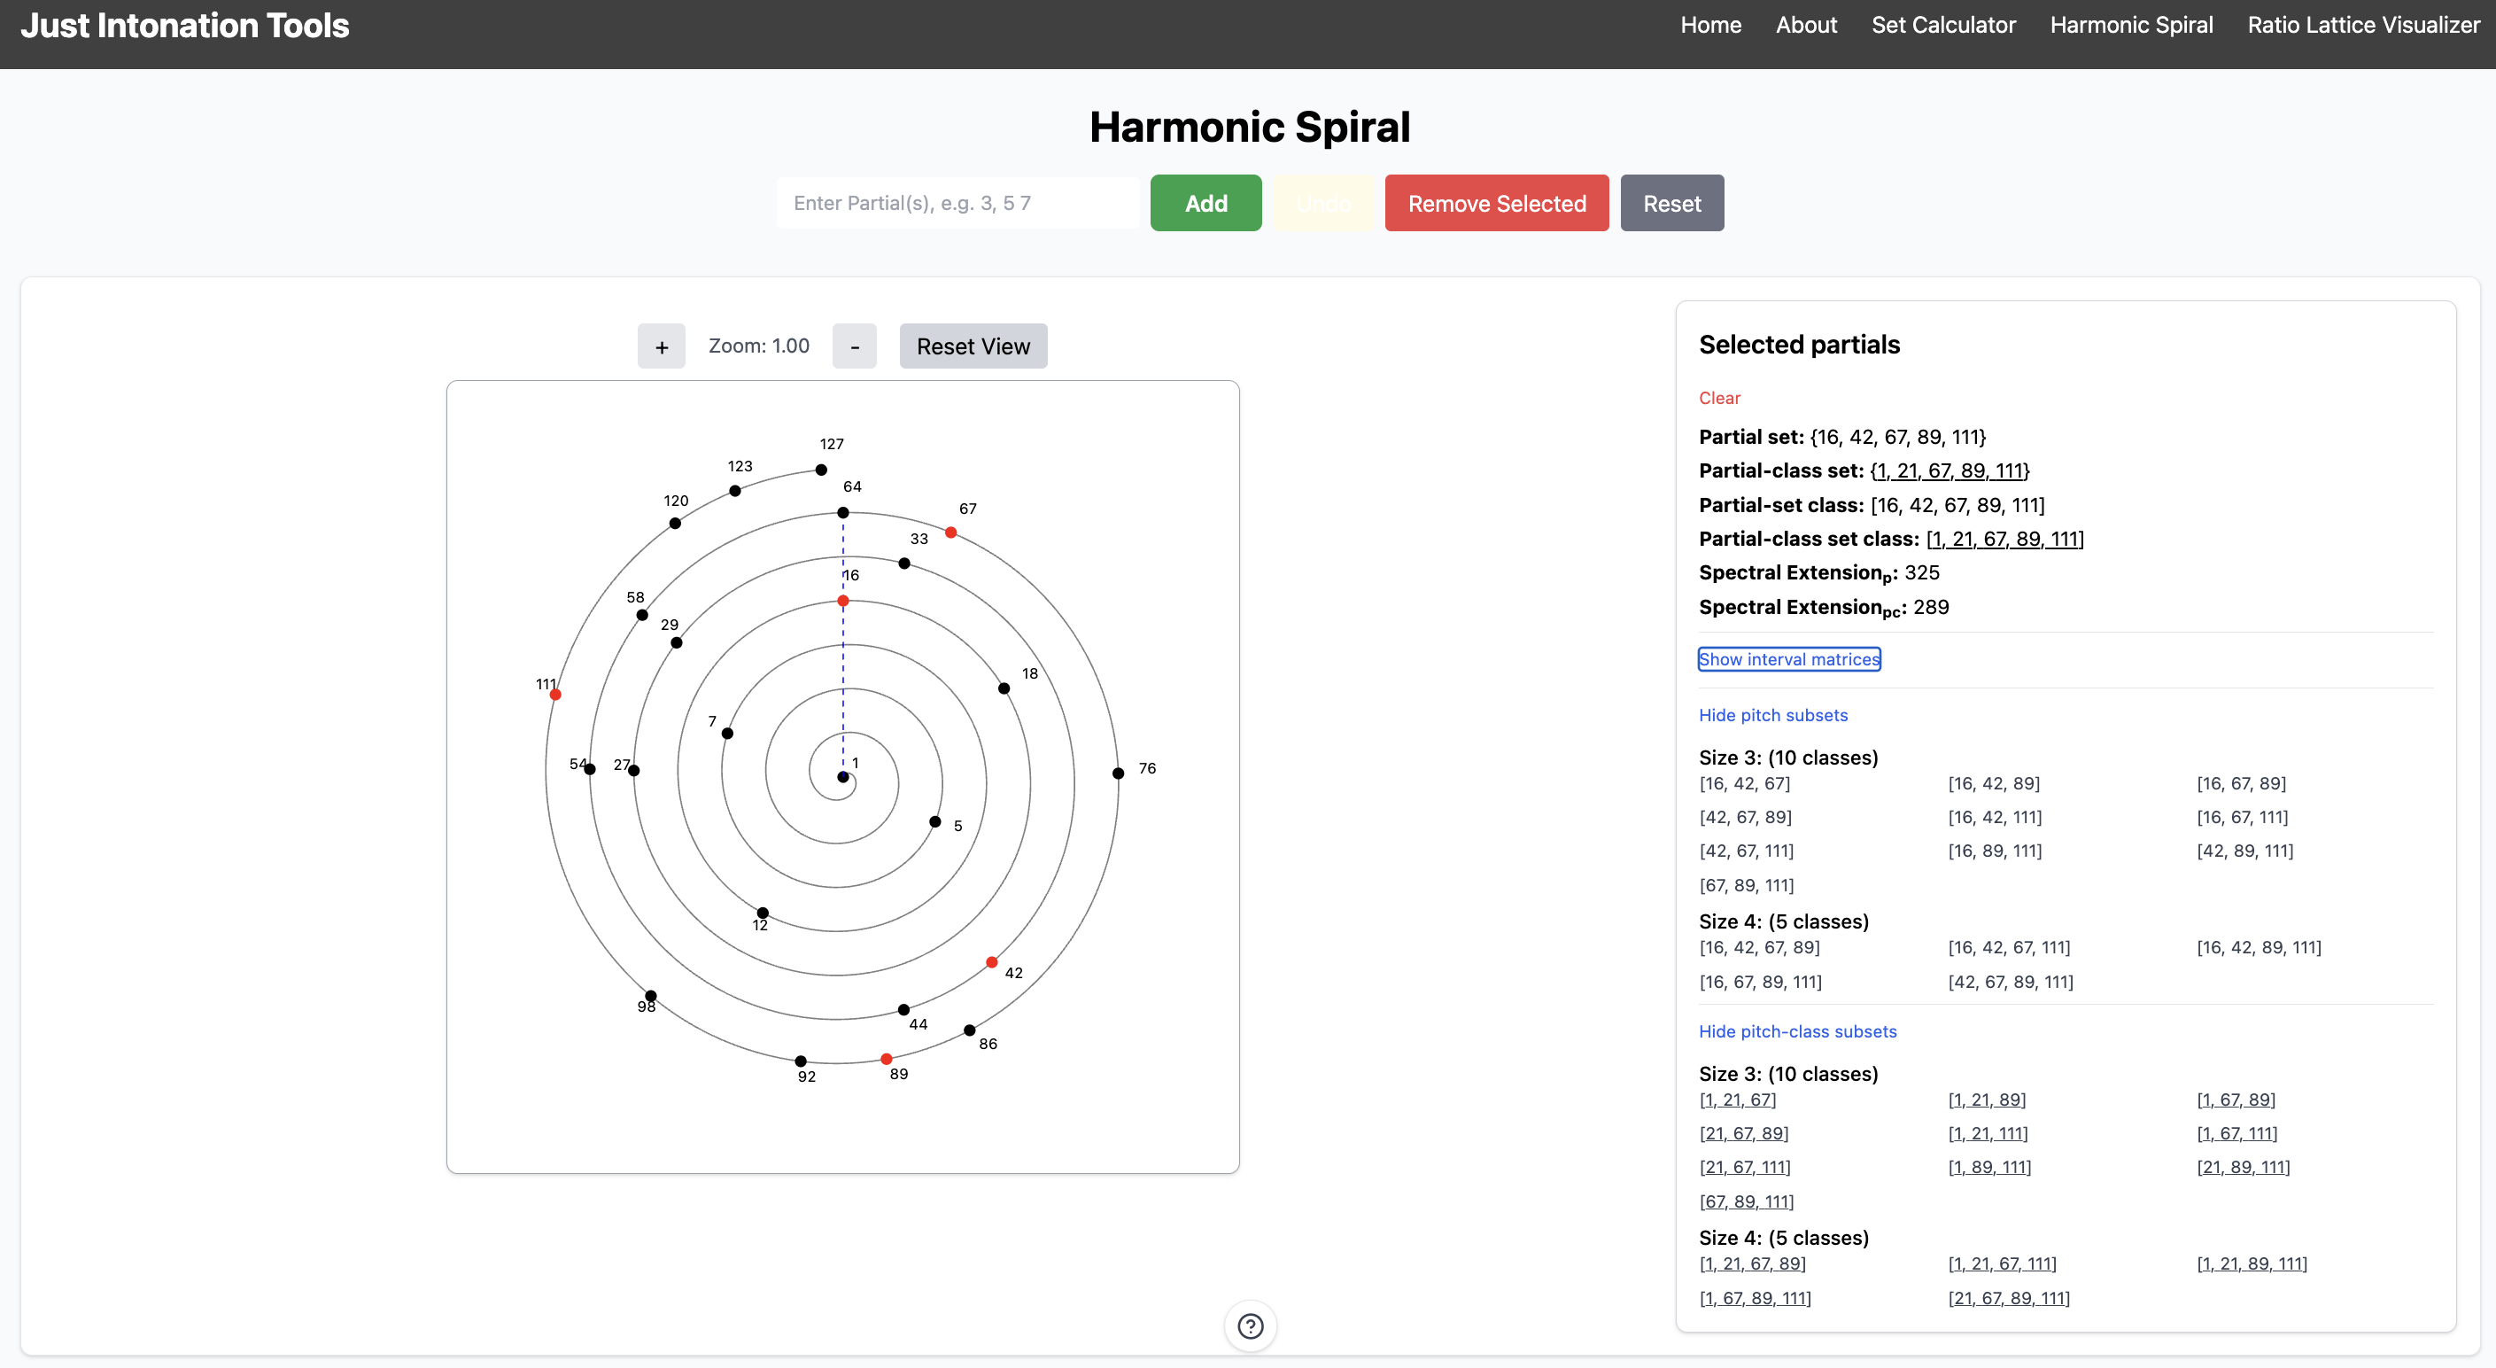Image resolution: width=2496 pixels, height=1368 pixels.
Task: Open the subset [67, 89, 111] link
Action: 1746,1201
